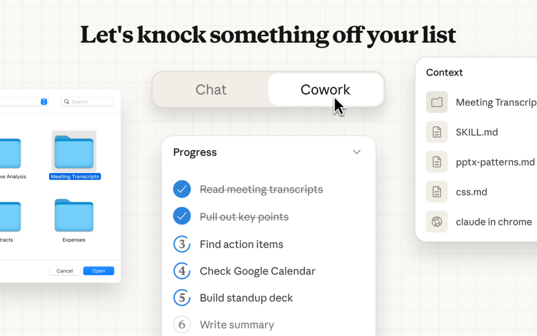Select the claude in chrome globe icon

coord(437,222)
